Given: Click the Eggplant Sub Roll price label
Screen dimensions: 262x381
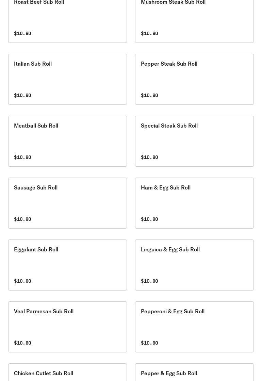Looking at the screenshot, I should click(x=22, y=281).
